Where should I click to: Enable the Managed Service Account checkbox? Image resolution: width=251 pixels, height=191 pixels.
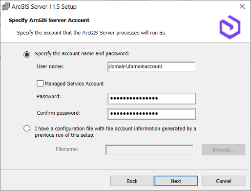[40, 84]
